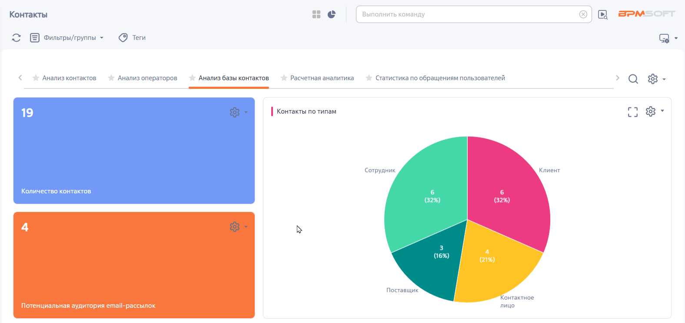Open gear settings on Количество контактов tile
This screenshot has height=323, width=685.
(x=235, y=112)
